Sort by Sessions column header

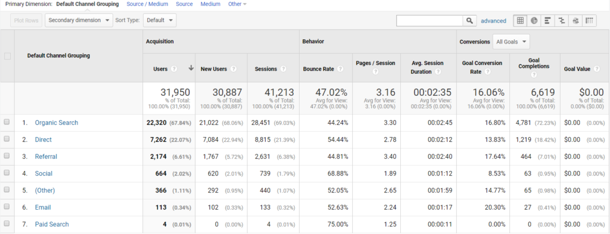tap(266, 69)
